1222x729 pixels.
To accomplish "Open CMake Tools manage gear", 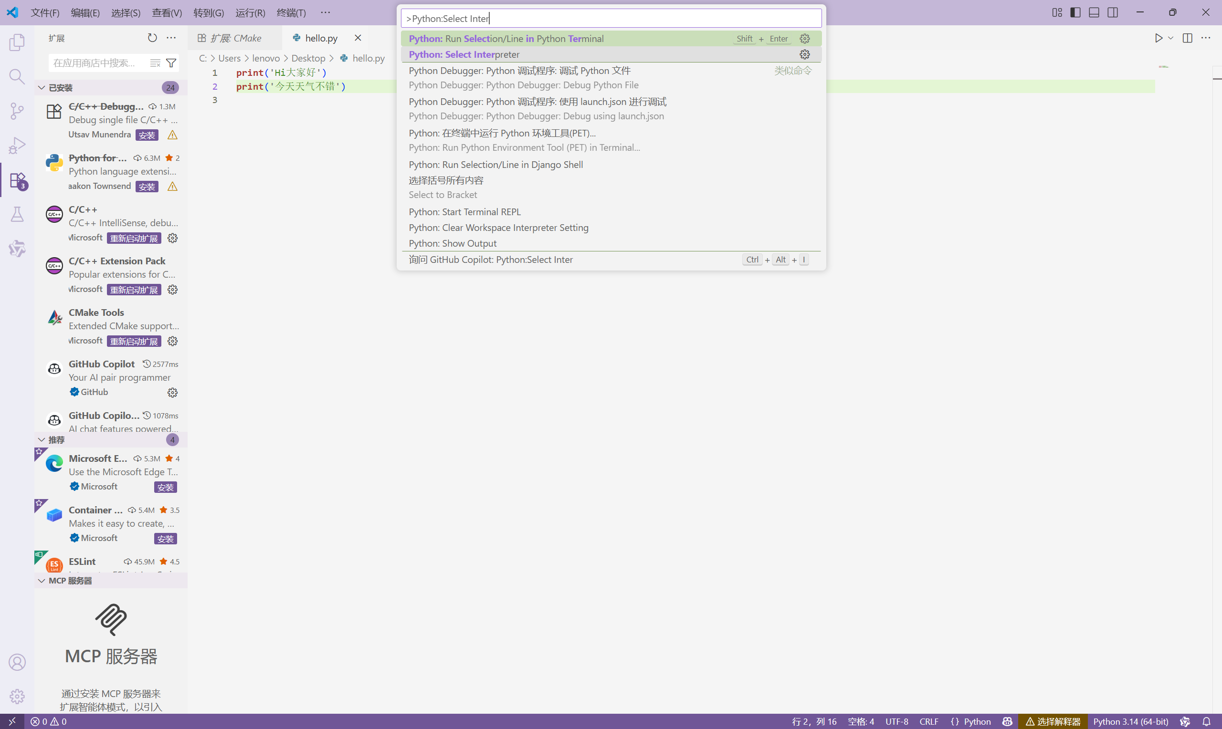I will click(x=172, y=342).
